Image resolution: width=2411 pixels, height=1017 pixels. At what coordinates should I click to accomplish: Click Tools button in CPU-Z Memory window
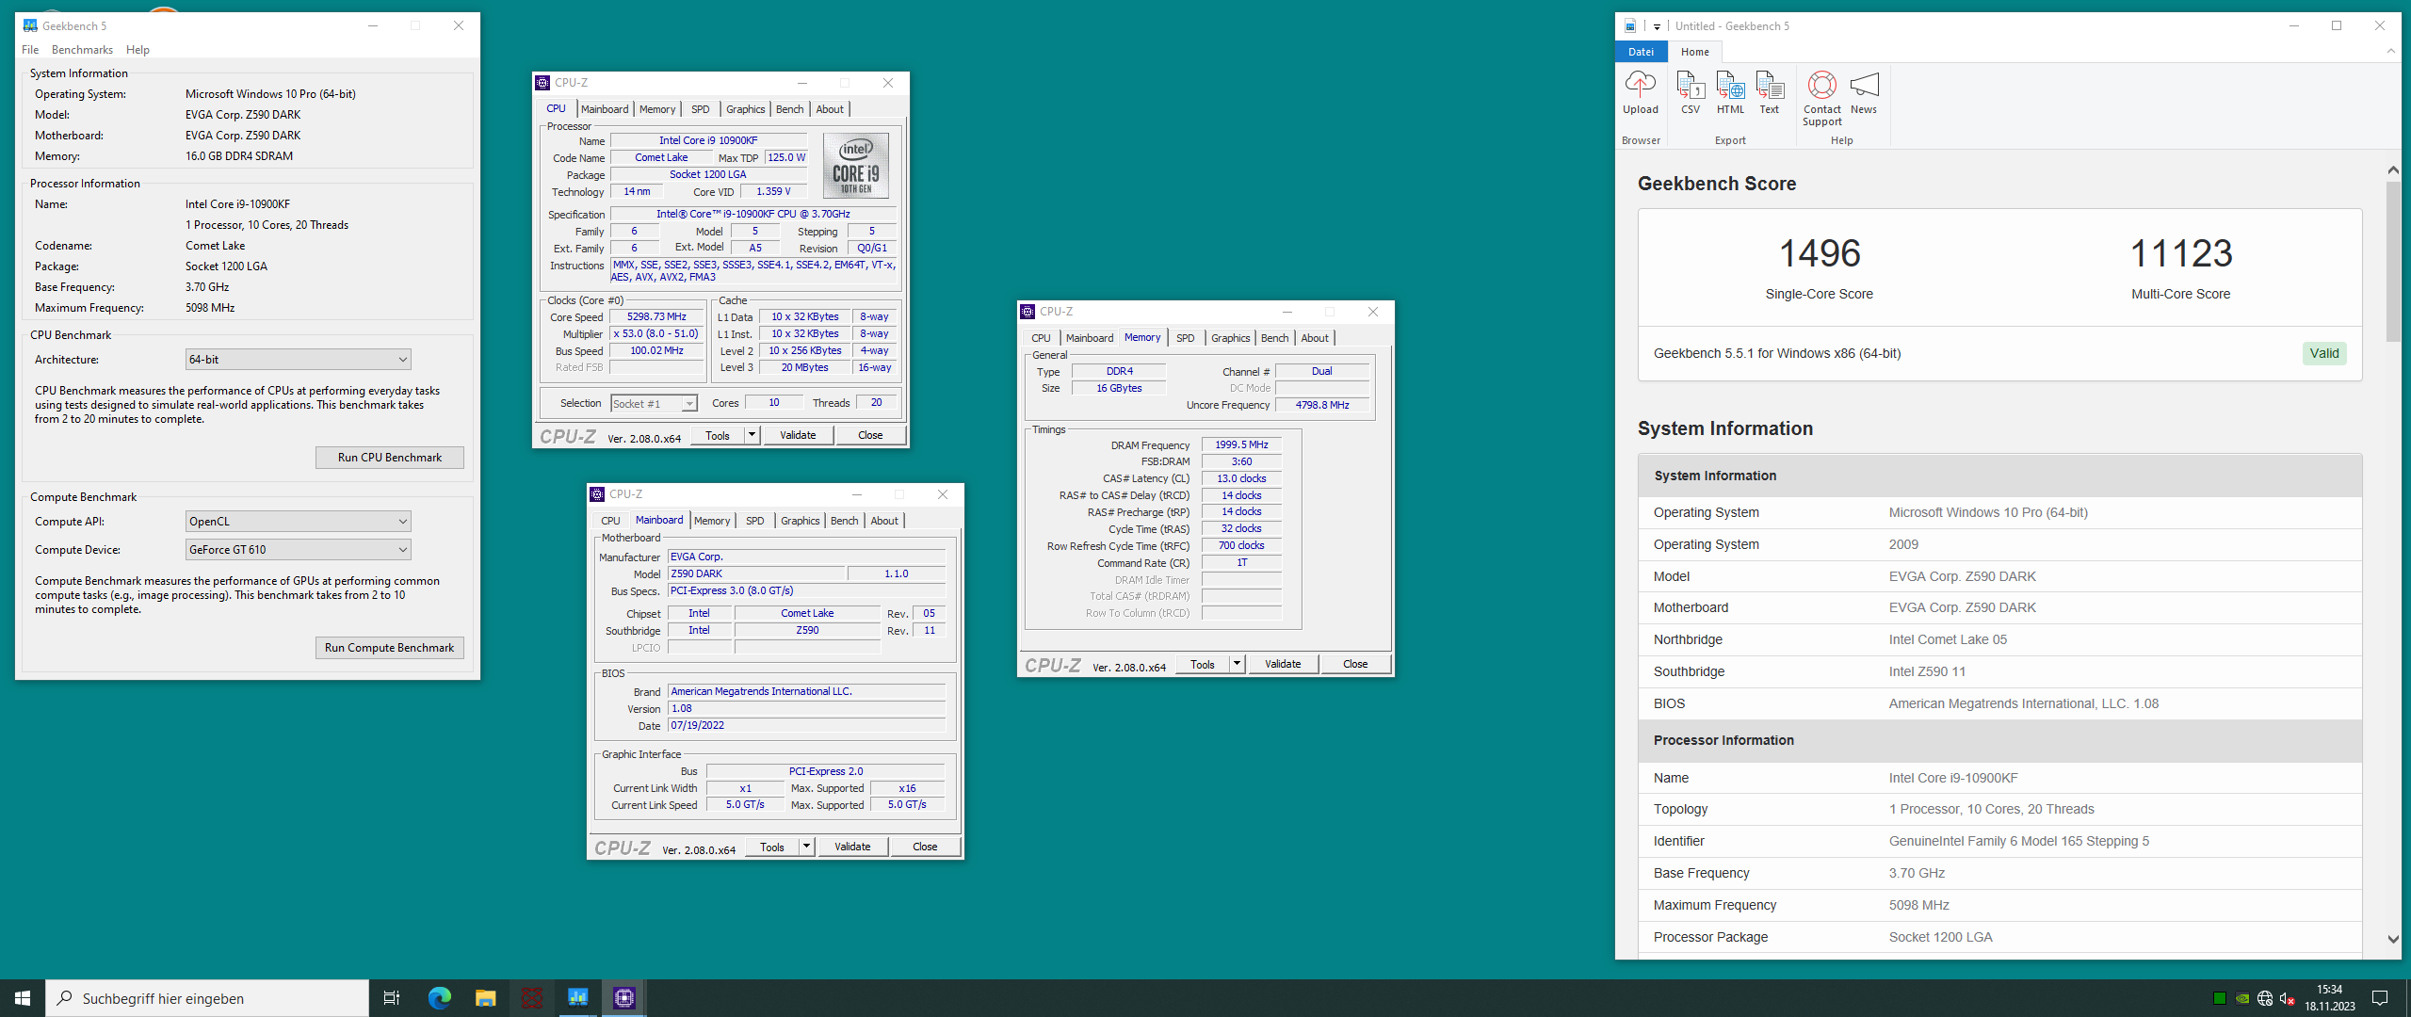click(x=1203, y=664)
